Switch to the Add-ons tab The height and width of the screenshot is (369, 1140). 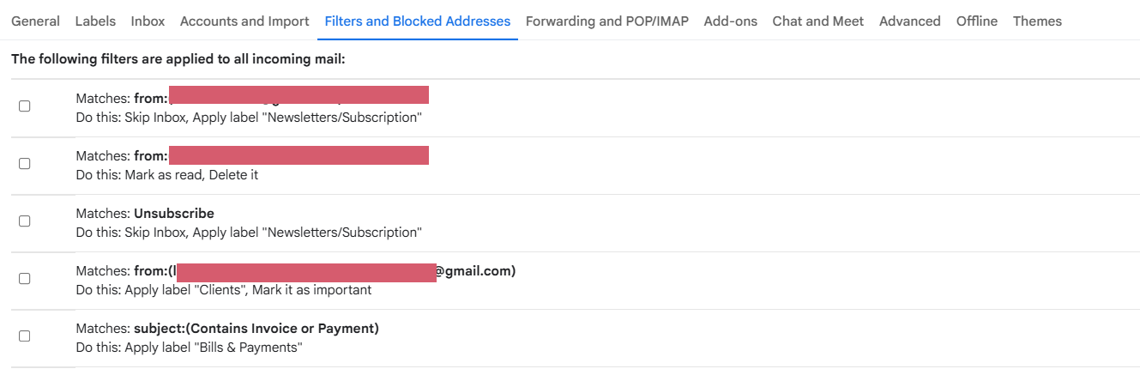pos(731,21)
